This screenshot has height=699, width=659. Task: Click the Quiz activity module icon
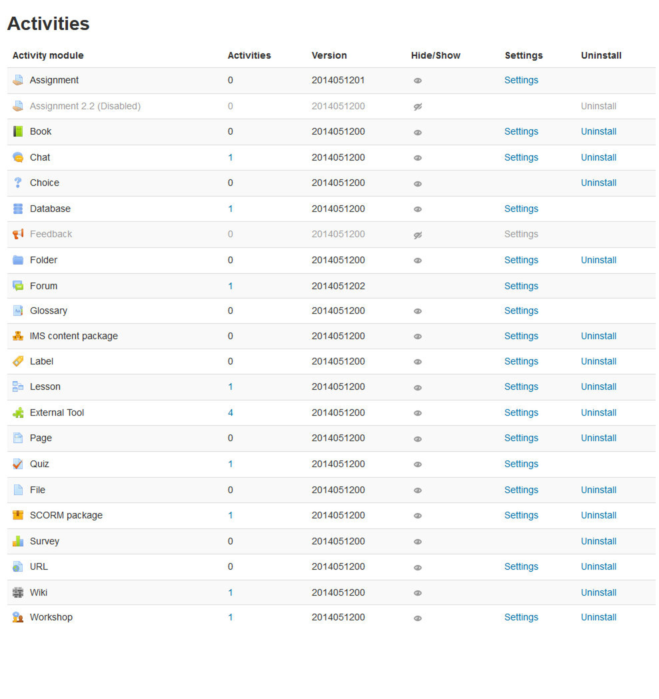point(17,464)
